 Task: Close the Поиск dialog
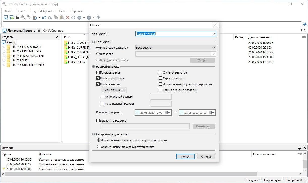(x=215, y=25)
